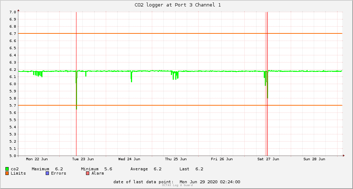Click the 'Thu 25 Jun' axis label

[x=176, y=159]
